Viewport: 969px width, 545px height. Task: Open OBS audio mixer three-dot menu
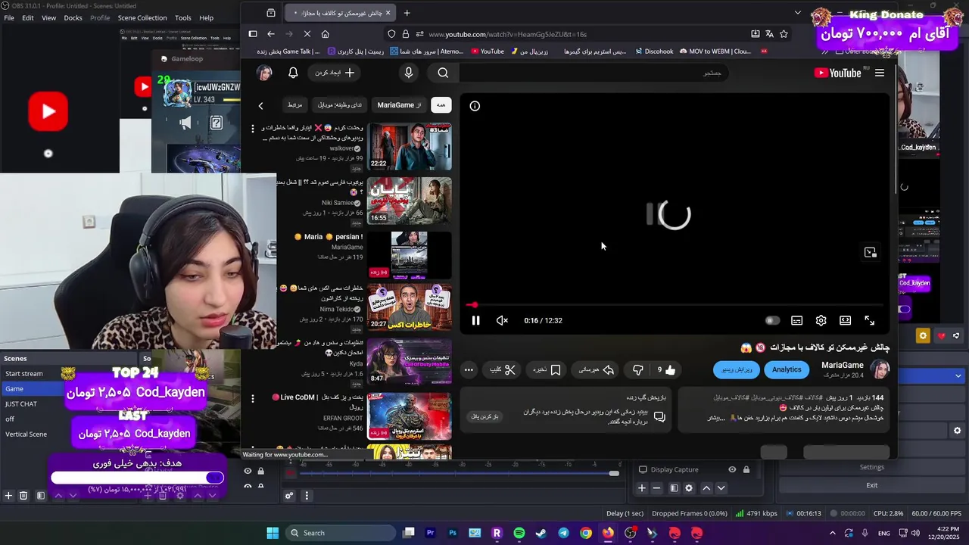click(307, 497)
